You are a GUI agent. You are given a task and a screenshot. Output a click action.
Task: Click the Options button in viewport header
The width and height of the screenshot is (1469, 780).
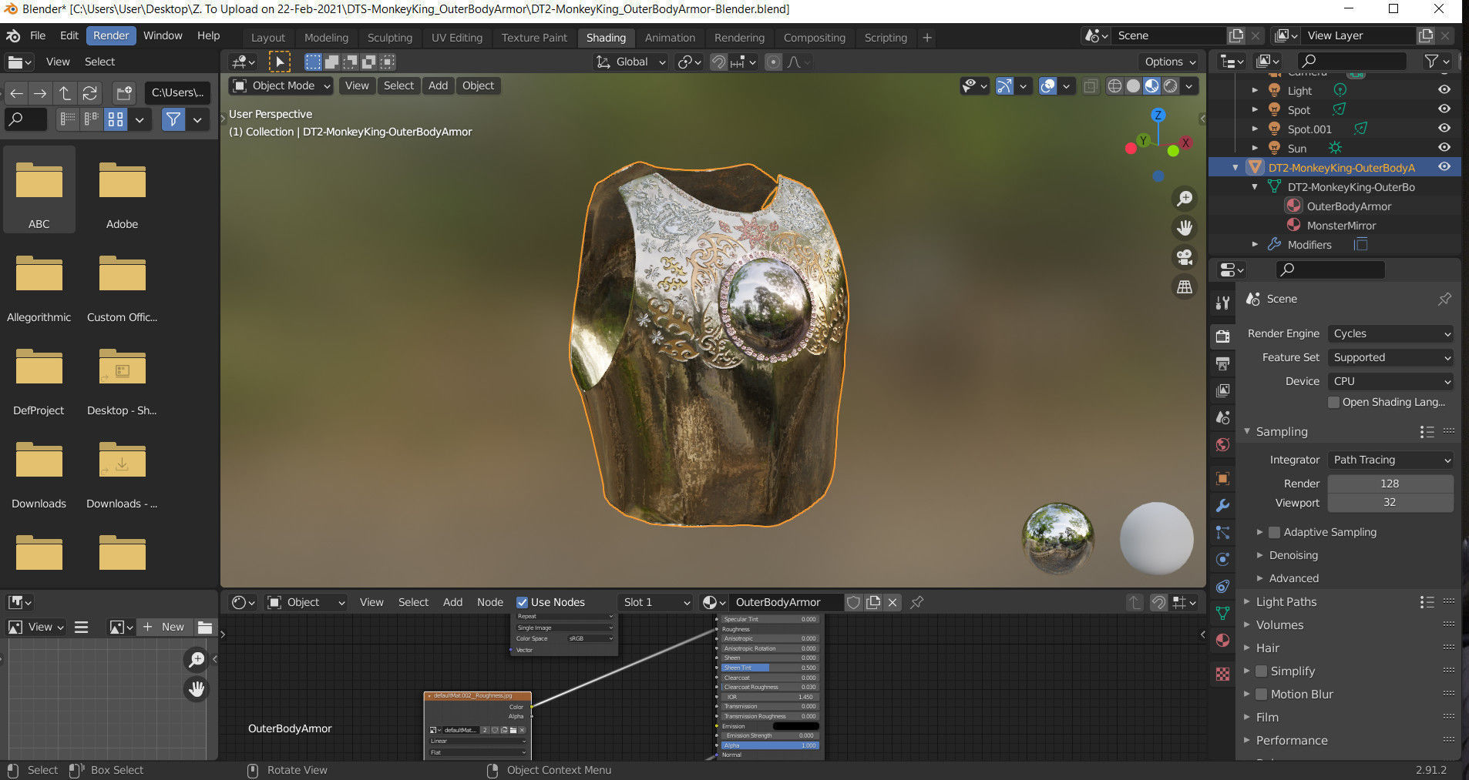[1170, 62]
